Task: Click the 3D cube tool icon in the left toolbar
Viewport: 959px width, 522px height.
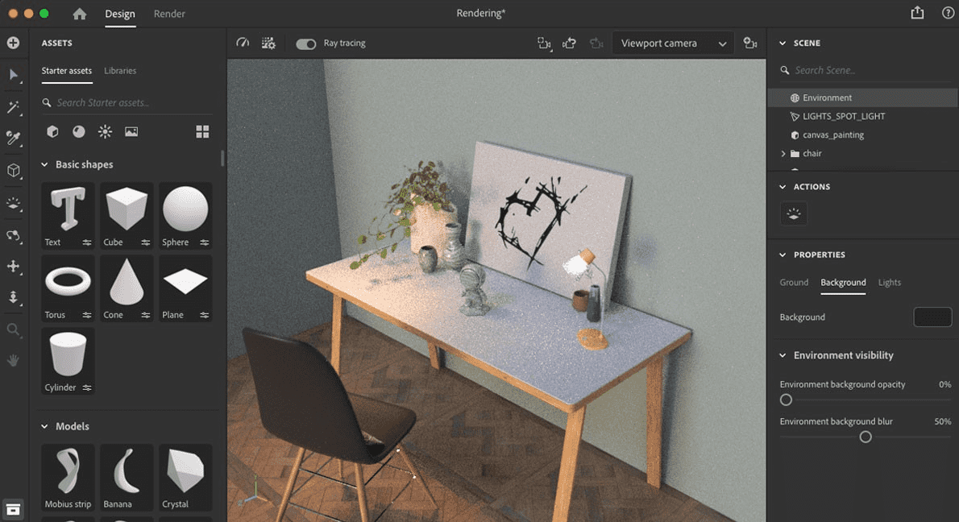Action: coord(14,171)
